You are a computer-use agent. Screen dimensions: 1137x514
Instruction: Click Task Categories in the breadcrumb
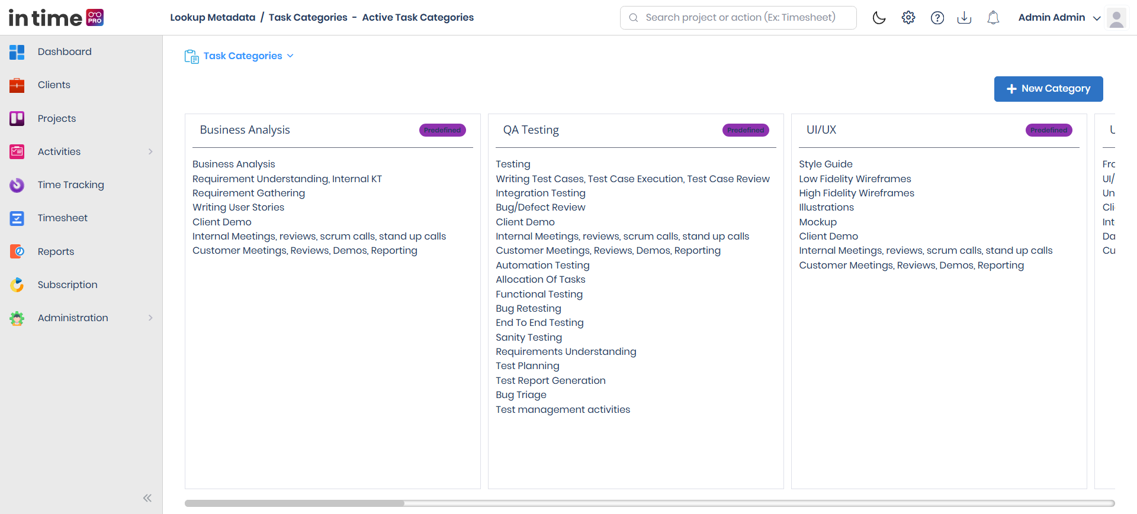pos(308,17)
